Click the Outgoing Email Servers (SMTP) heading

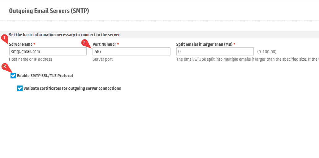point(49,11)
